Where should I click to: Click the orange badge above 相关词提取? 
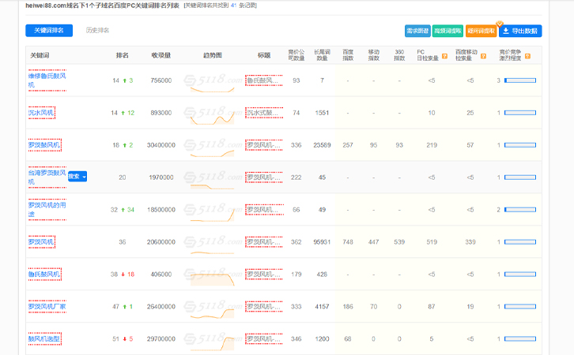click(499, 24)
